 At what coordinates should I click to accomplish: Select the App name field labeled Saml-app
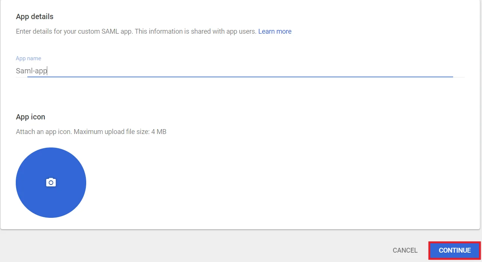150,70
